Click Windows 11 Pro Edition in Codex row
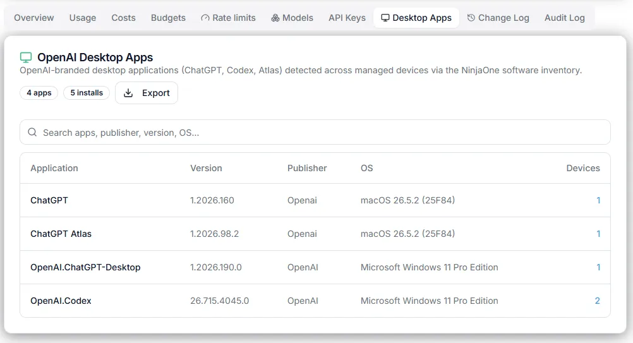The width and height of the screenshot is (633, 343). (429, 301)
